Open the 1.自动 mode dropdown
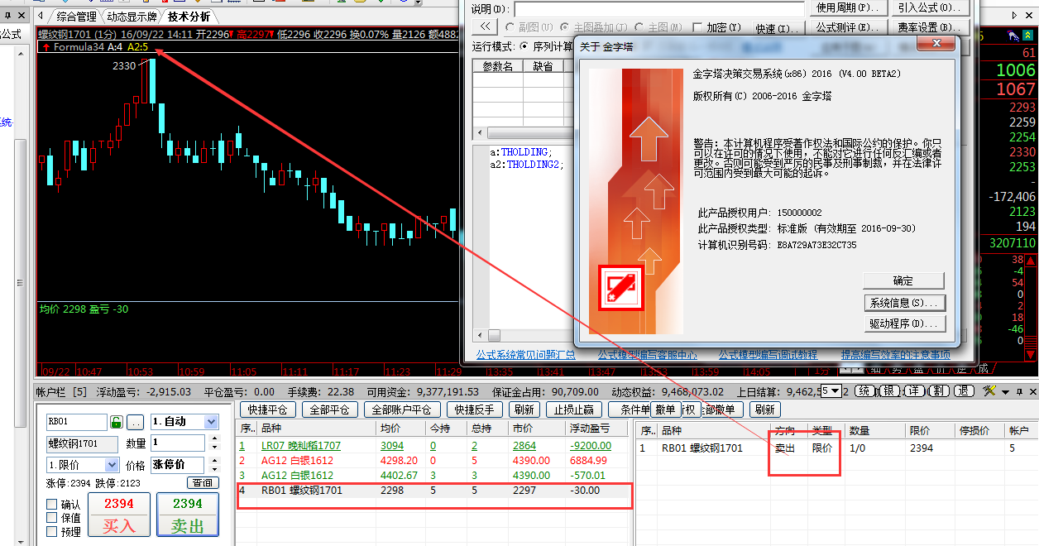Viewport: 1039px width, 546px height. [x=210, y=422]
